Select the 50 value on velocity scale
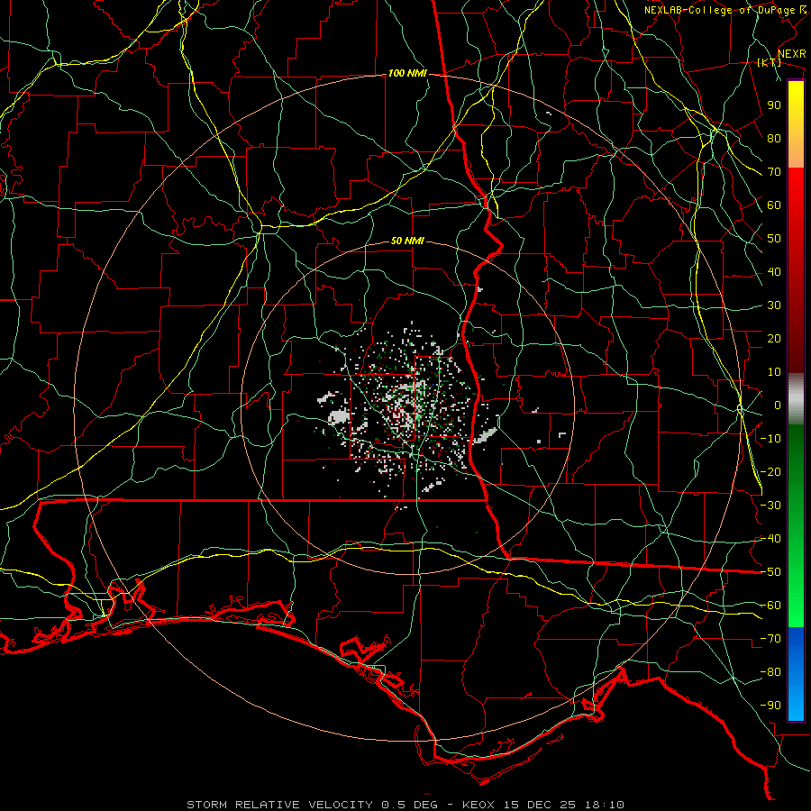Viewport: 811px width, 811px height. point(774,239)
